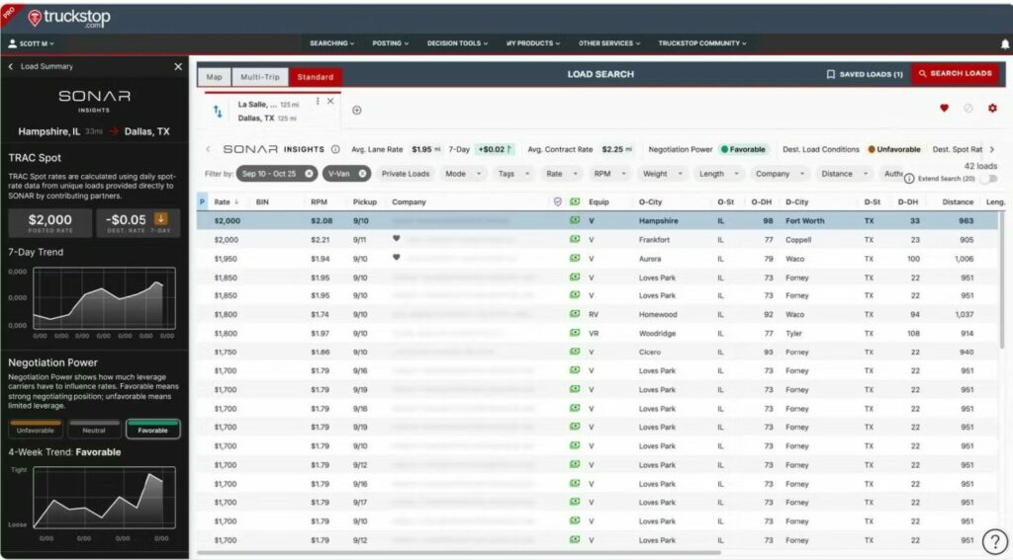Open the My Products menu
Screen dimensions: 1013x560
click(533, 43)
